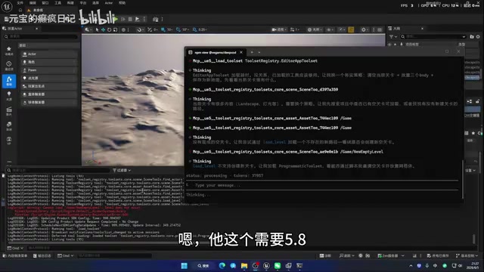Open File Explorer from the taskbar
Image resolution: width=484 pixels, height=272 pixels.
click(244, 265)
